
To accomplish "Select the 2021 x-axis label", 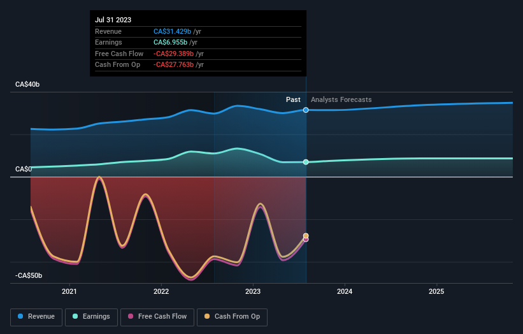I will tap(69, 291).
